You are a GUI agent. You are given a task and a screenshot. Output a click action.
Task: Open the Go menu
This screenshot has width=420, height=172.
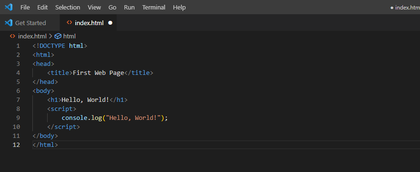coord(112,8)
